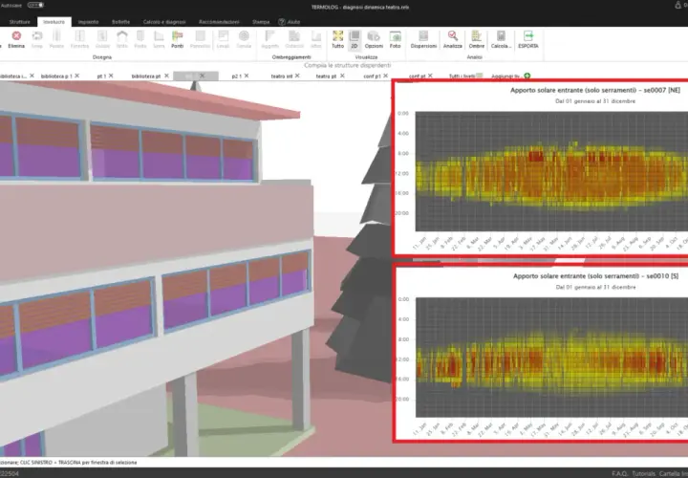Select the Pannello tool
Viewport: 688px width, 478px height.
pyautogui.click(x=200, y=39)
